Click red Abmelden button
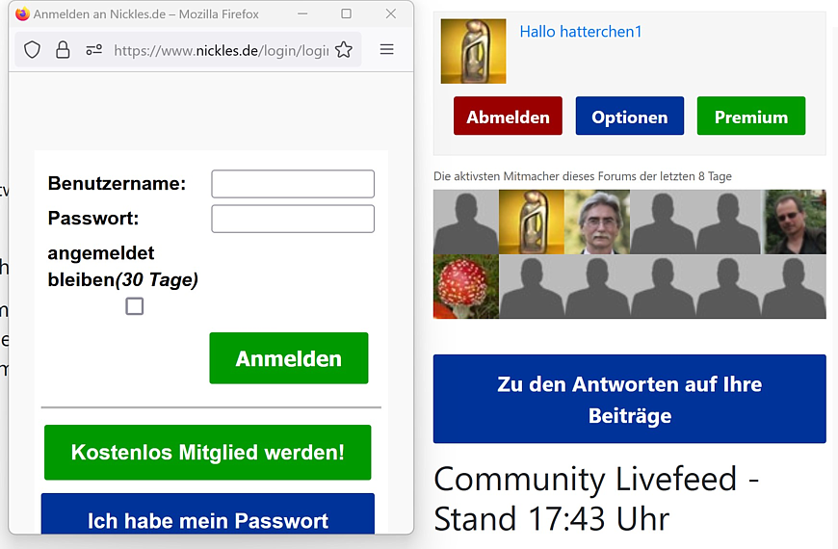 (x=508, y=116)
